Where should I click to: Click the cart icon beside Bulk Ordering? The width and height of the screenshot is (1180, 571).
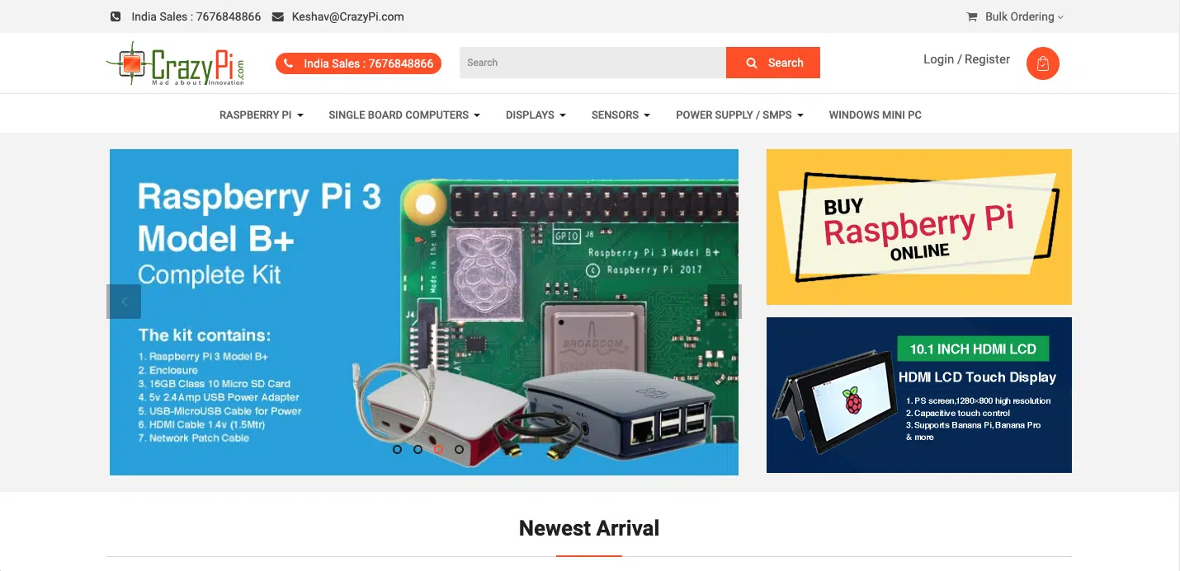pos(972,16)
